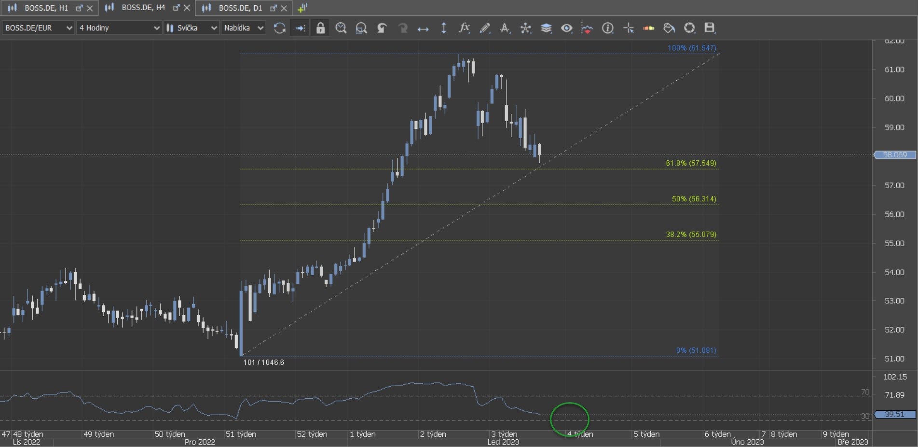The height and width of the screenshot is (447, 918).
Task: Open the star pattern tools icon
Action: pos(526,28)
